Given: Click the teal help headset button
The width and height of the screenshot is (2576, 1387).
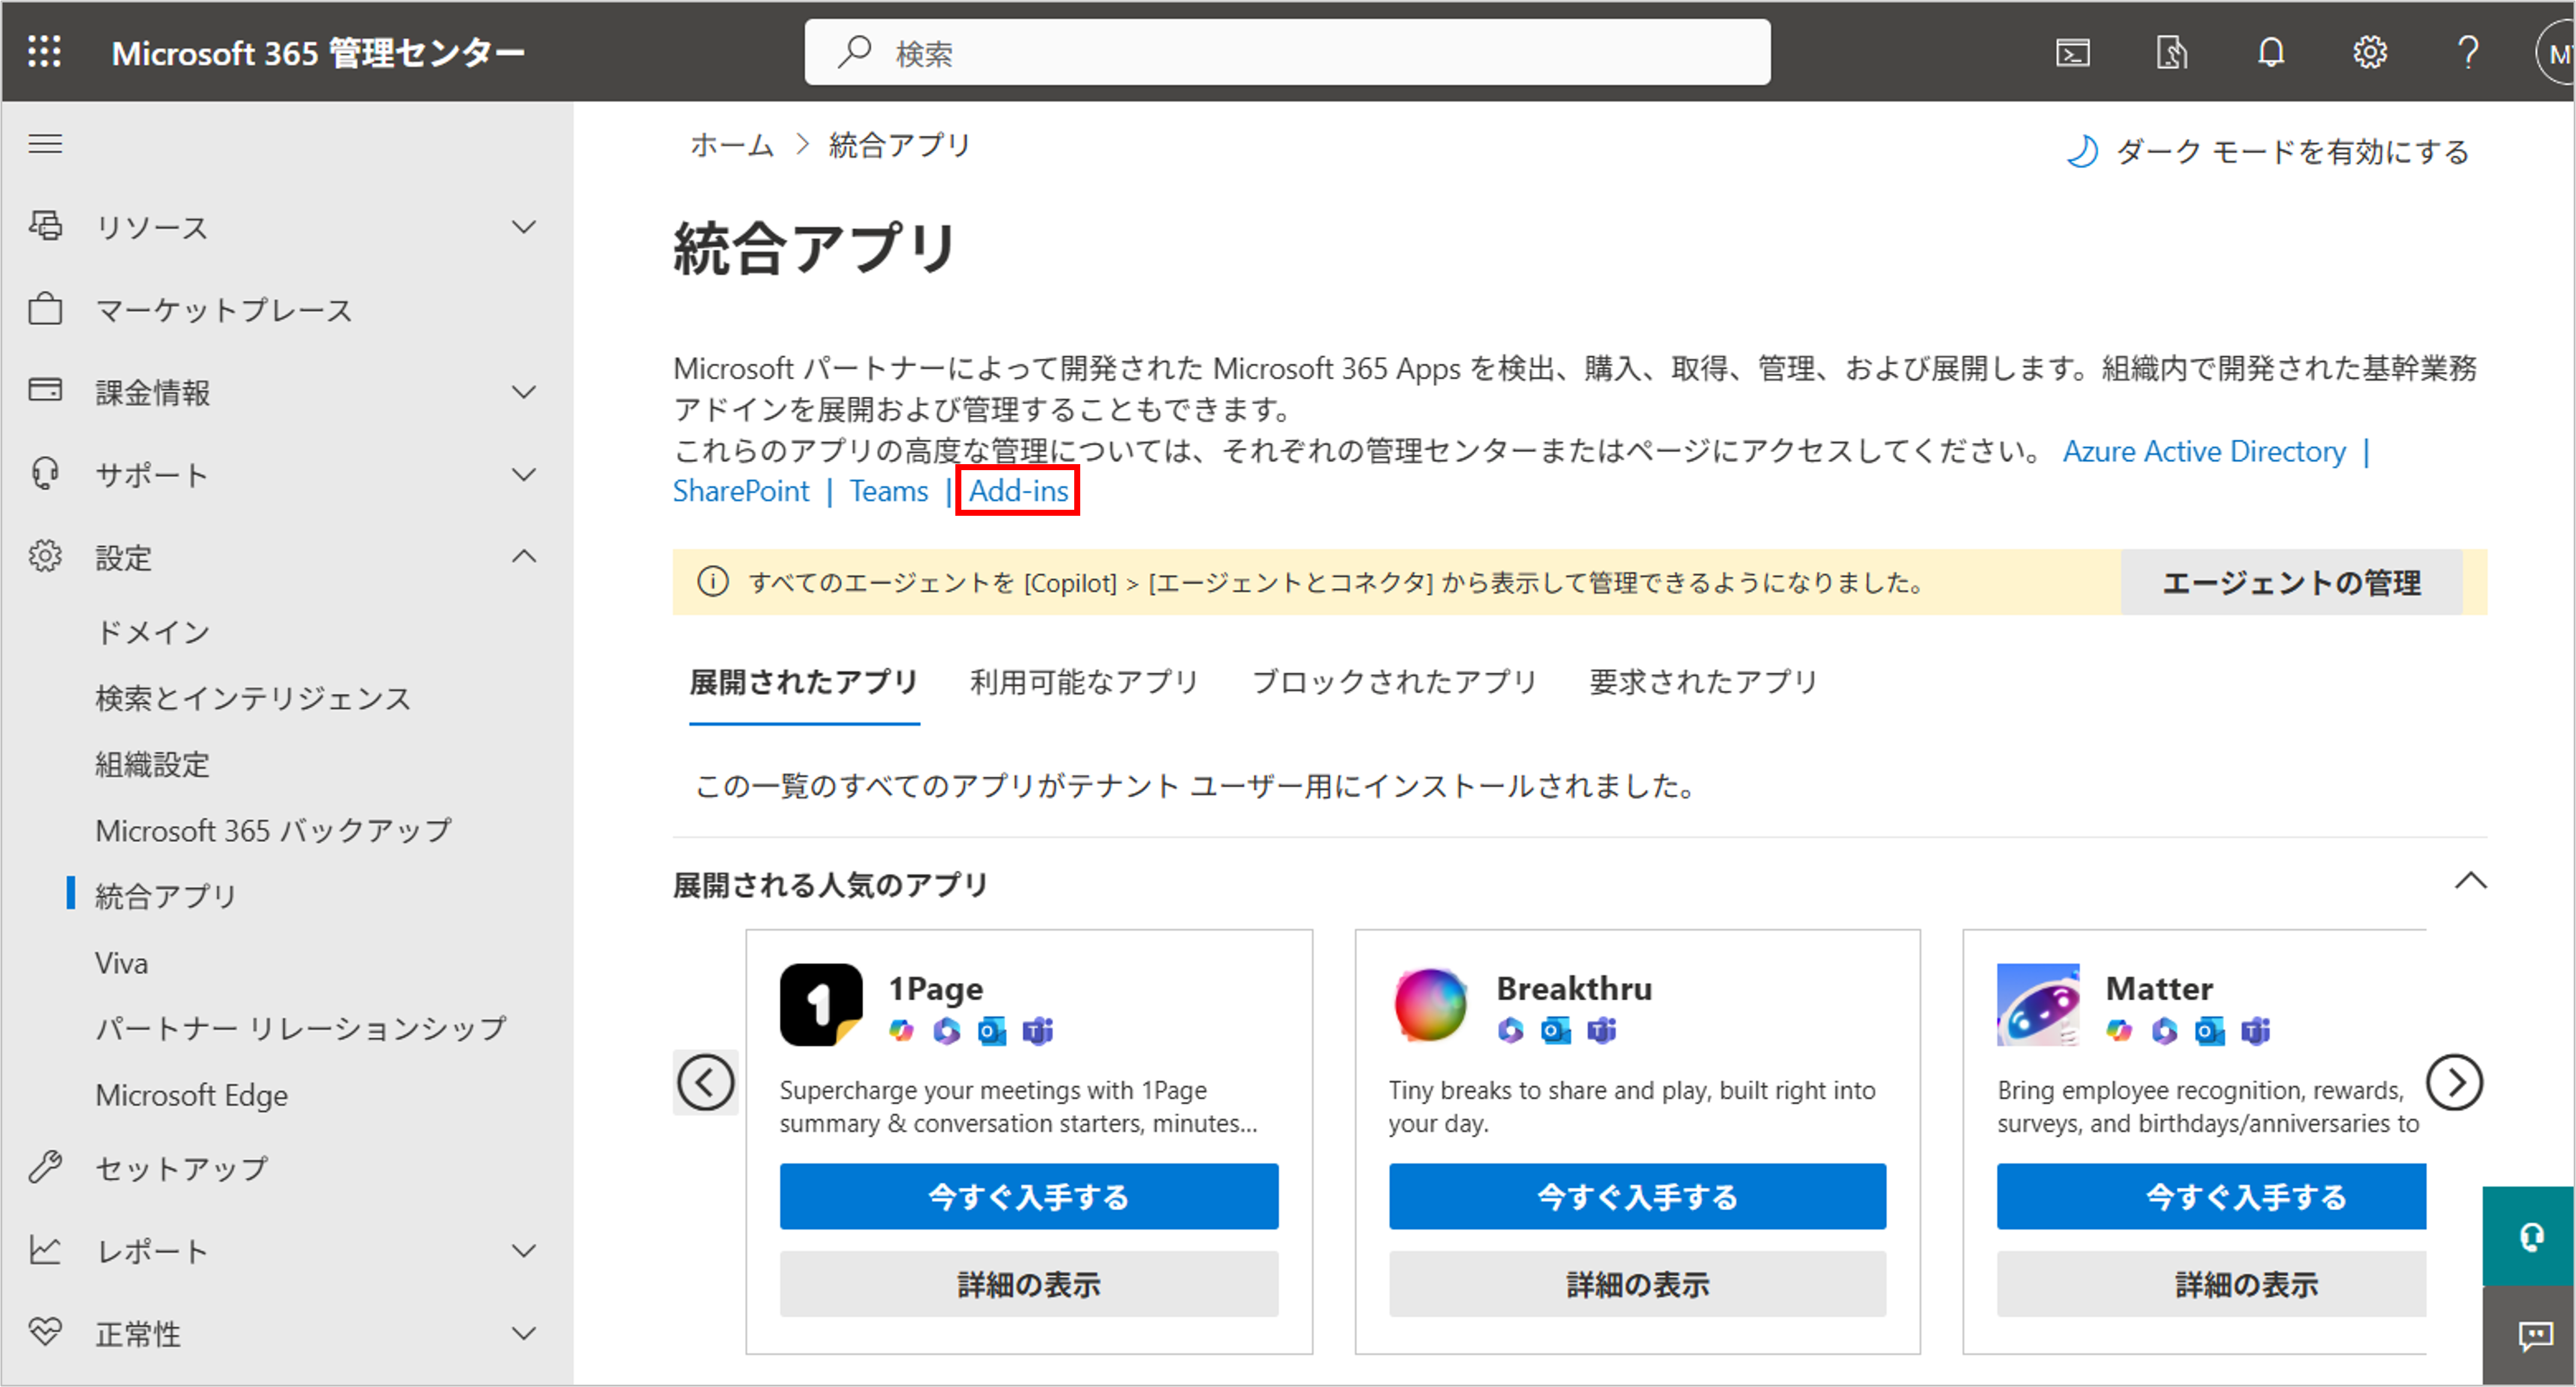Looking at the screenshot, I should [2531, 1237].
